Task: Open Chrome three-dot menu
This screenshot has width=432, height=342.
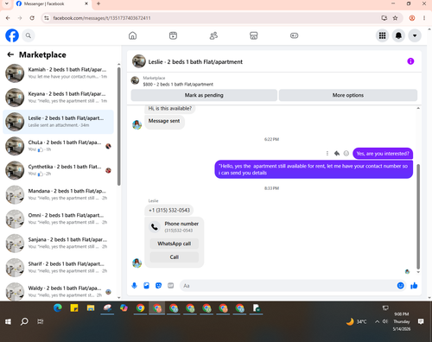Action: coord(424,18)
